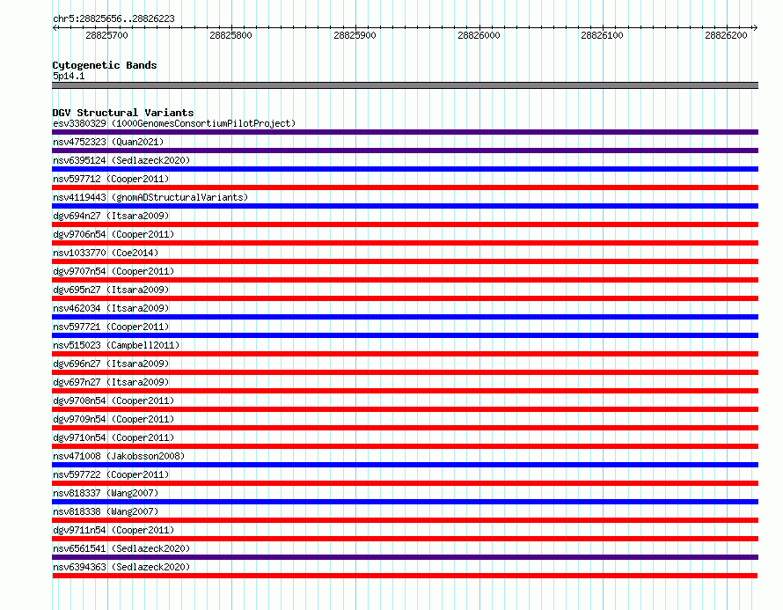This screenshot has height=610, width=783.
Task: Click the blue bar for nsv471008
Action: (405, 465)
